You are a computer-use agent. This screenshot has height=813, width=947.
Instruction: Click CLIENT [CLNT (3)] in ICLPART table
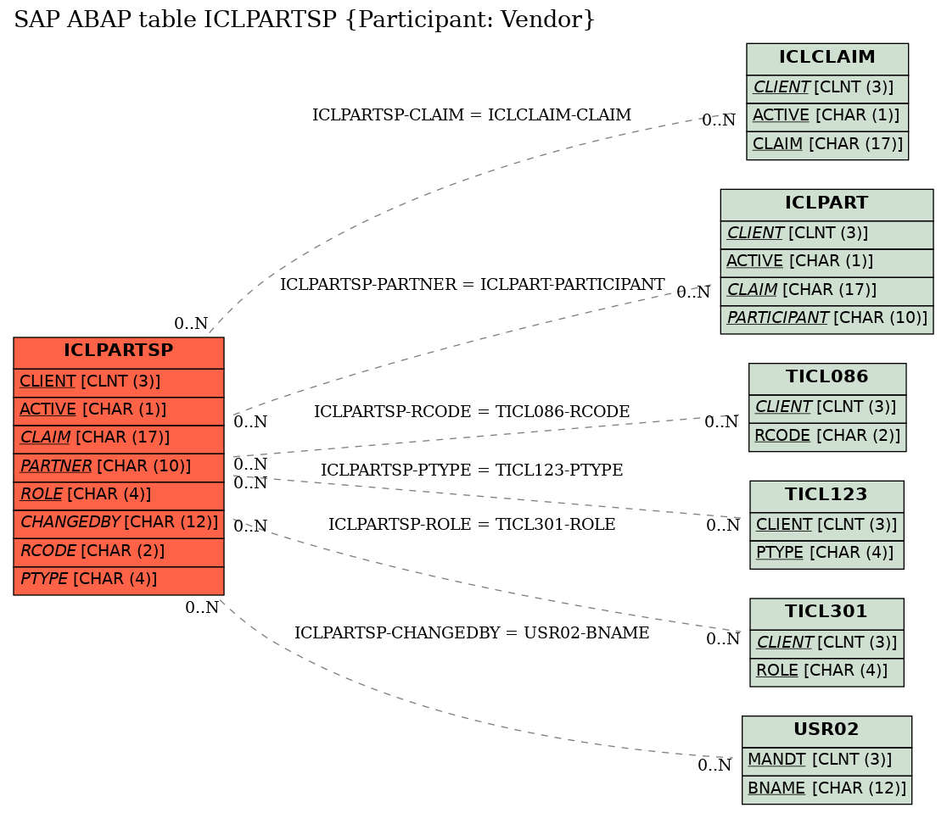(x=827, y=234)
